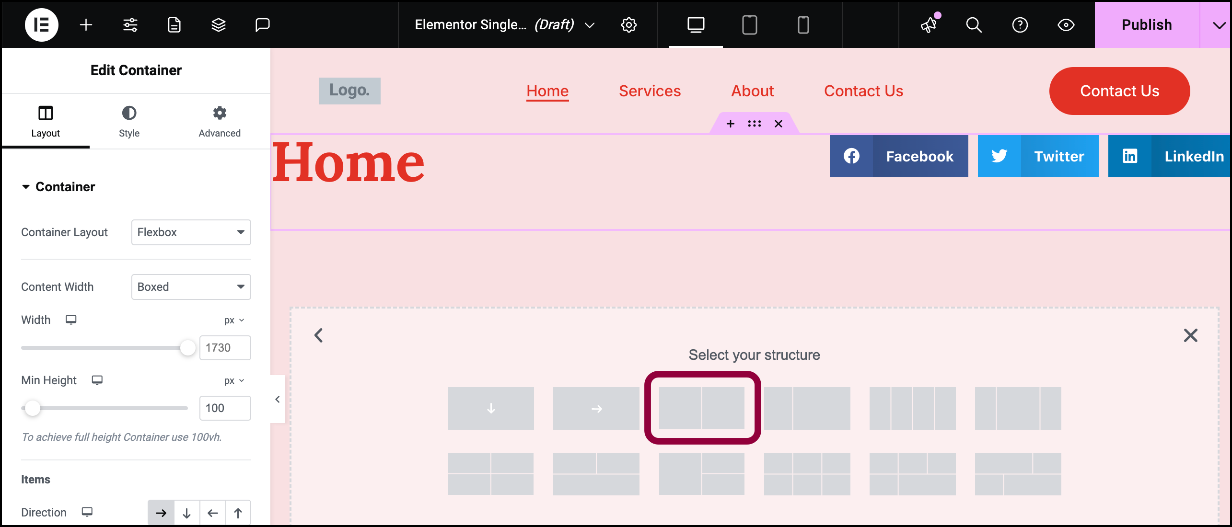Expand the Content Width dropdown

(x=191, y=286)
